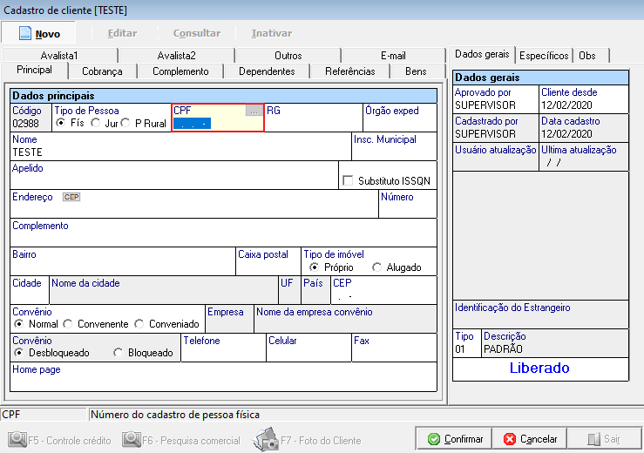This screenshot has height=453, width=644.
Task: Select Convenente convênio option
Action: [x=68, y=324]
